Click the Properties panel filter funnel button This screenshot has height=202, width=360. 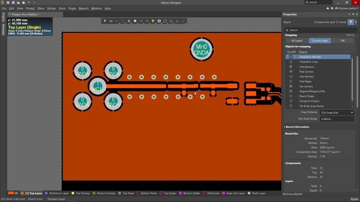point(351,22)
